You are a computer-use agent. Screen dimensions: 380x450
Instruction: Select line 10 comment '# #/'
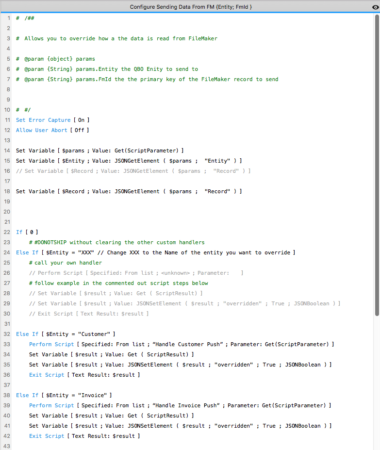(x=23, y=110)
